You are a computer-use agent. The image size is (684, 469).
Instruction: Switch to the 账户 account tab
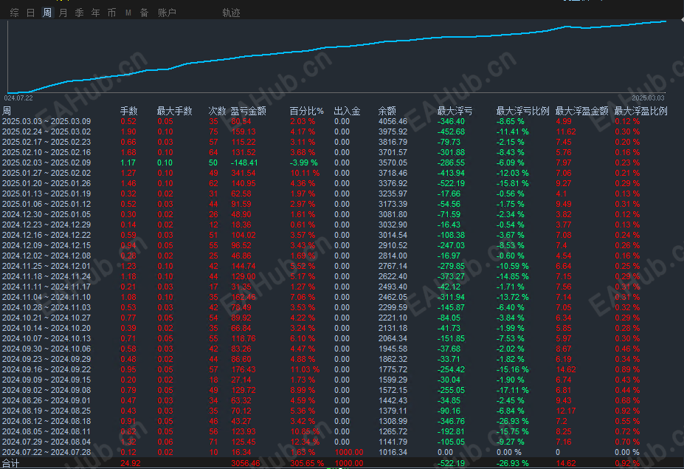(x=167, y=13)
